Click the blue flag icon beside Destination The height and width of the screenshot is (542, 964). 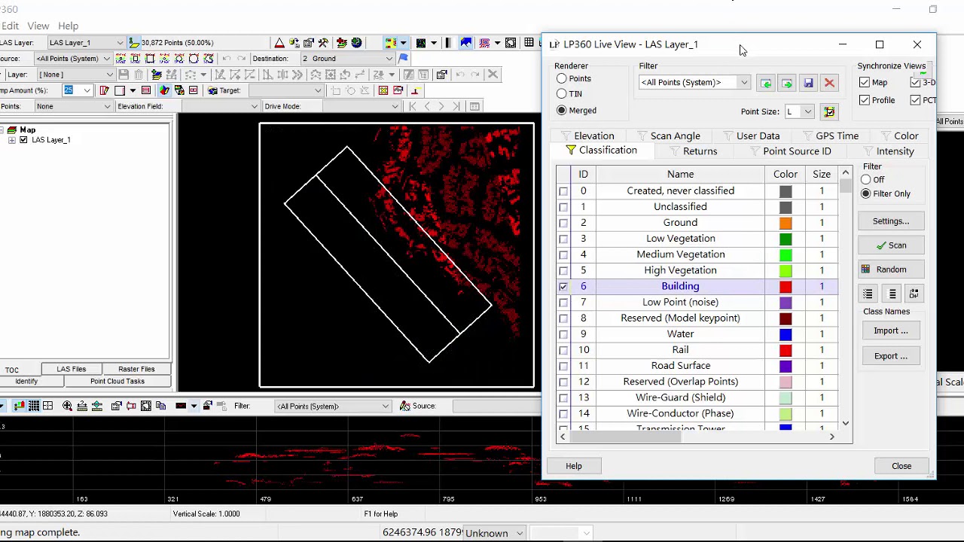[403, 58]
